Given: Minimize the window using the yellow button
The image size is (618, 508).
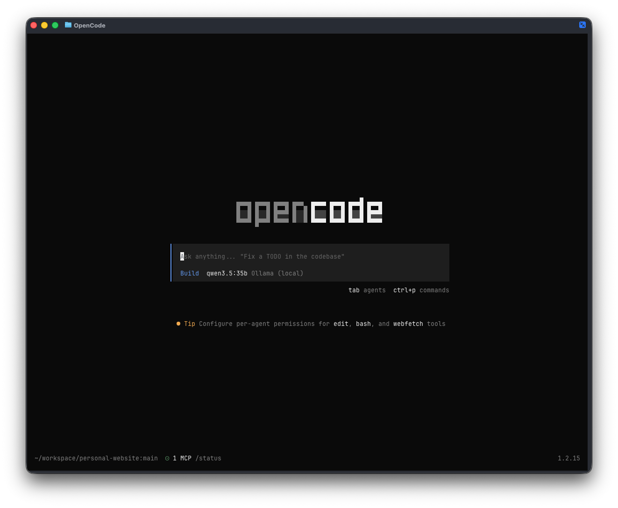Looking at the screenshot, I should tap(44, 25).
